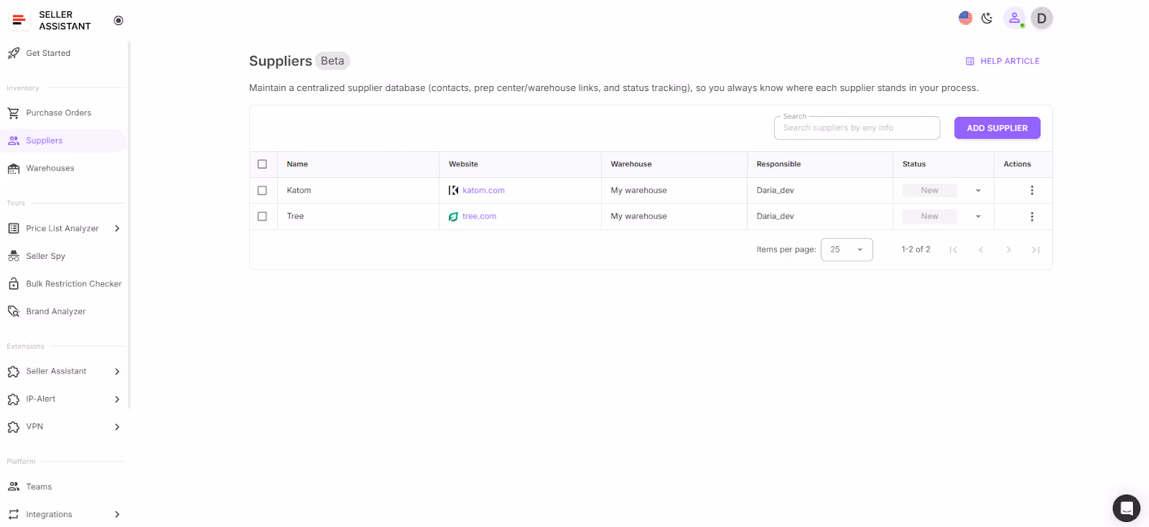
Task: Expand the VPN submenu chevron
Action: pos(117,427)
